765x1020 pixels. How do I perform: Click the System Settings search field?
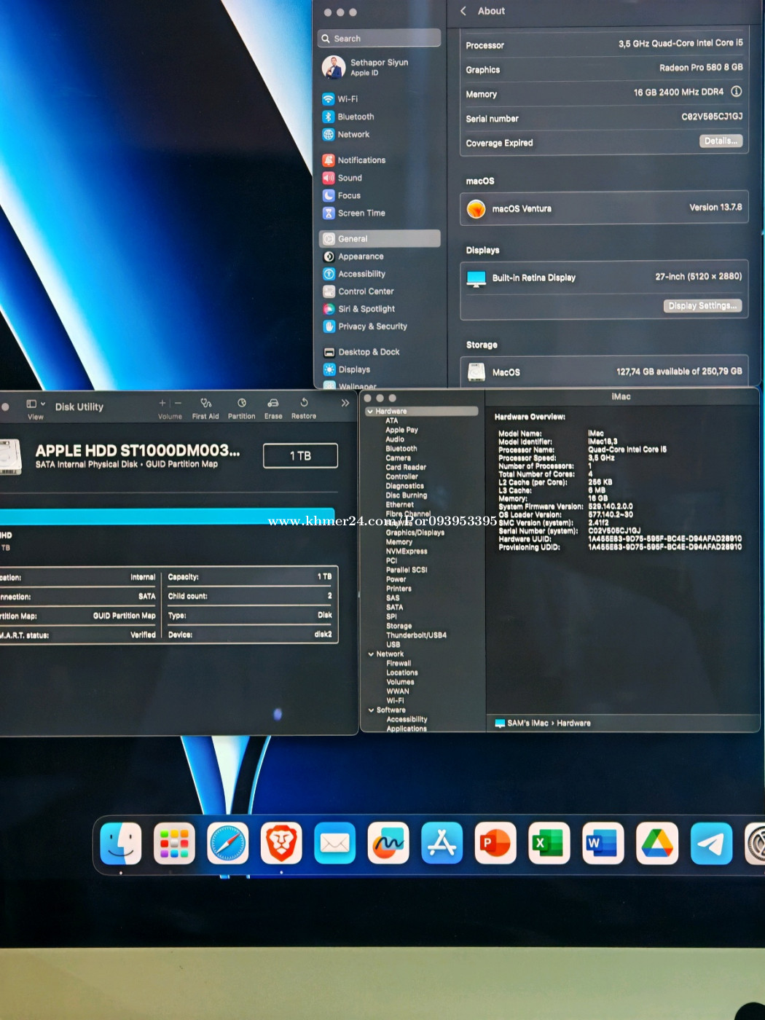coord(380,39)
